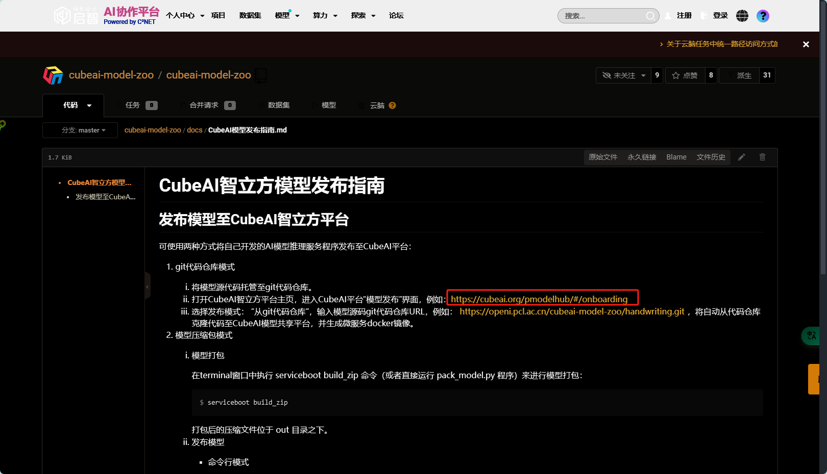Open the language globe icon

(742, 16)
